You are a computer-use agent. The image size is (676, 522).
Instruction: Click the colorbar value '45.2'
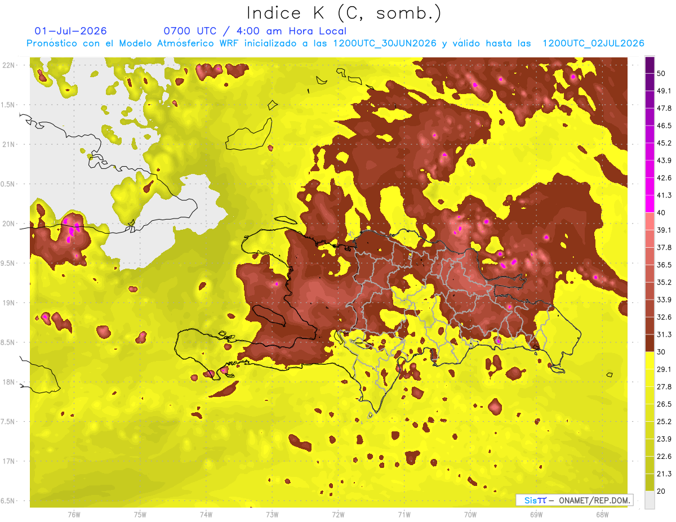point(664,143)
